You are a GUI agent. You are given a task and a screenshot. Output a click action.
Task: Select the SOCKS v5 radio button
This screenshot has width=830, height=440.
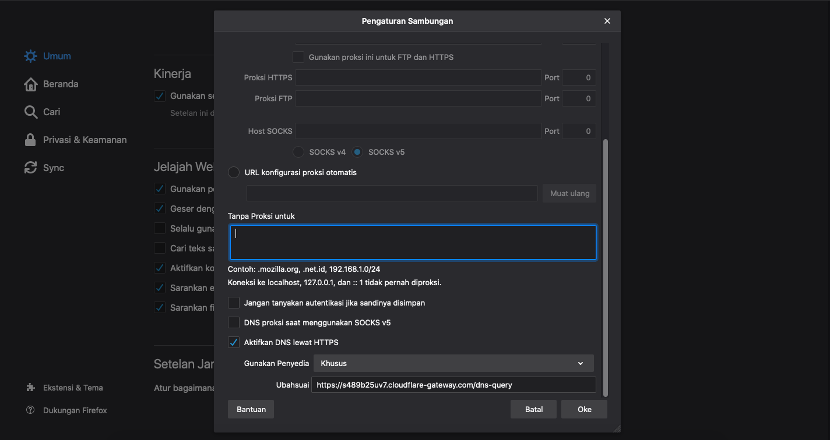coord(357,152)
